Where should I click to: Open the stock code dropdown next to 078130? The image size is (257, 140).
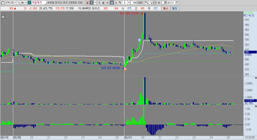15,3
